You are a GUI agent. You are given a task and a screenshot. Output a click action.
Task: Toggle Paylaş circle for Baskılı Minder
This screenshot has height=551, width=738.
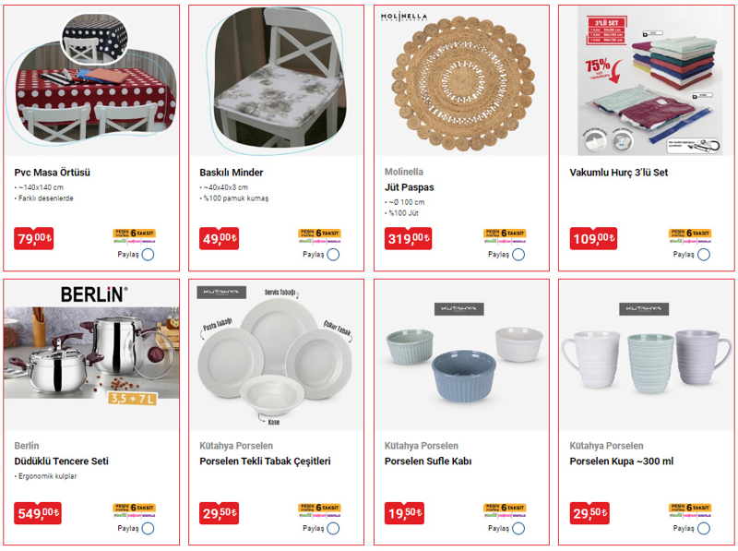tap(333, 255)
